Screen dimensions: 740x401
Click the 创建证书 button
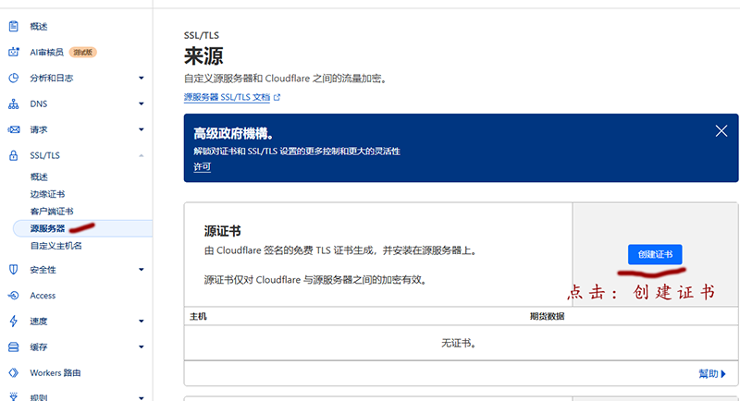pos(655,254)
